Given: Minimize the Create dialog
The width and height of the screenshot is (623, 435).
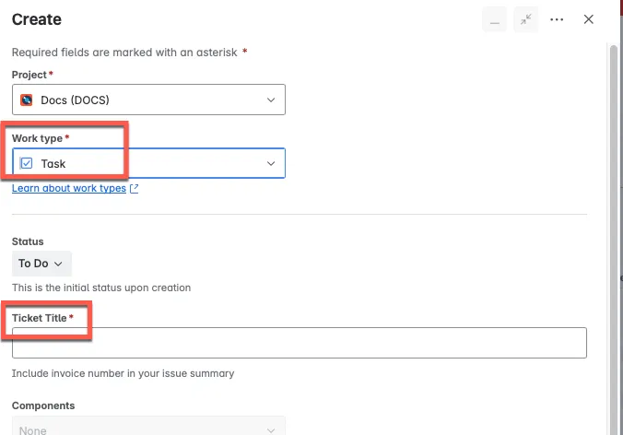Looking at the screenshot, I should 494,19.
